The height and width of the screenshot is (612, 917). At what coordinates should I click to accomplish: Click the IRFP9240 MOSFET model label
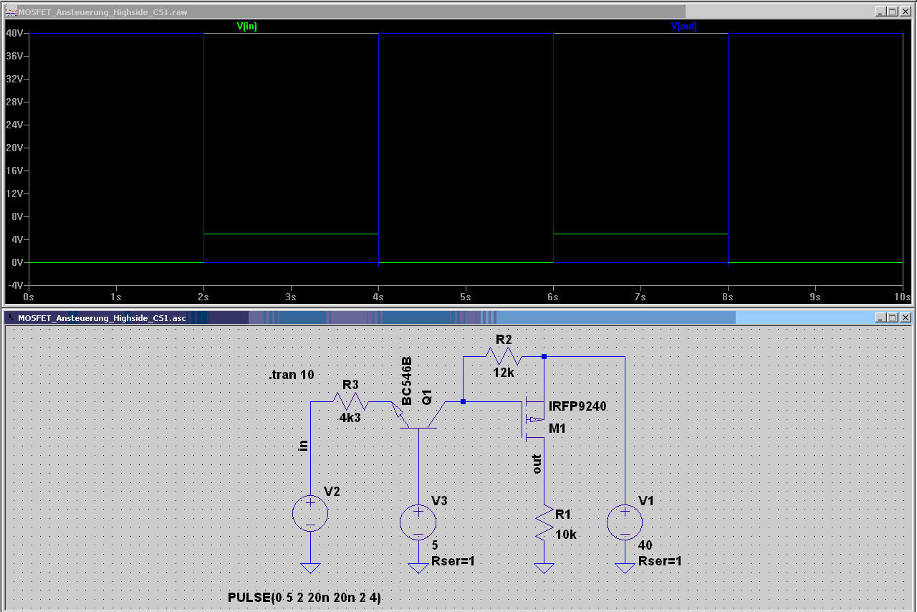(577, 406)
